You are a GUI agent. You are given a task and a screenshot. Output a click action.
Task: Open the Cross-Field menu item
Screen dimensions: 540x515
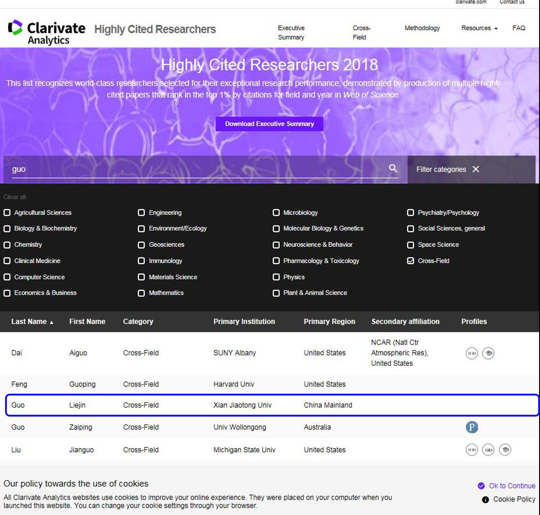362,33
